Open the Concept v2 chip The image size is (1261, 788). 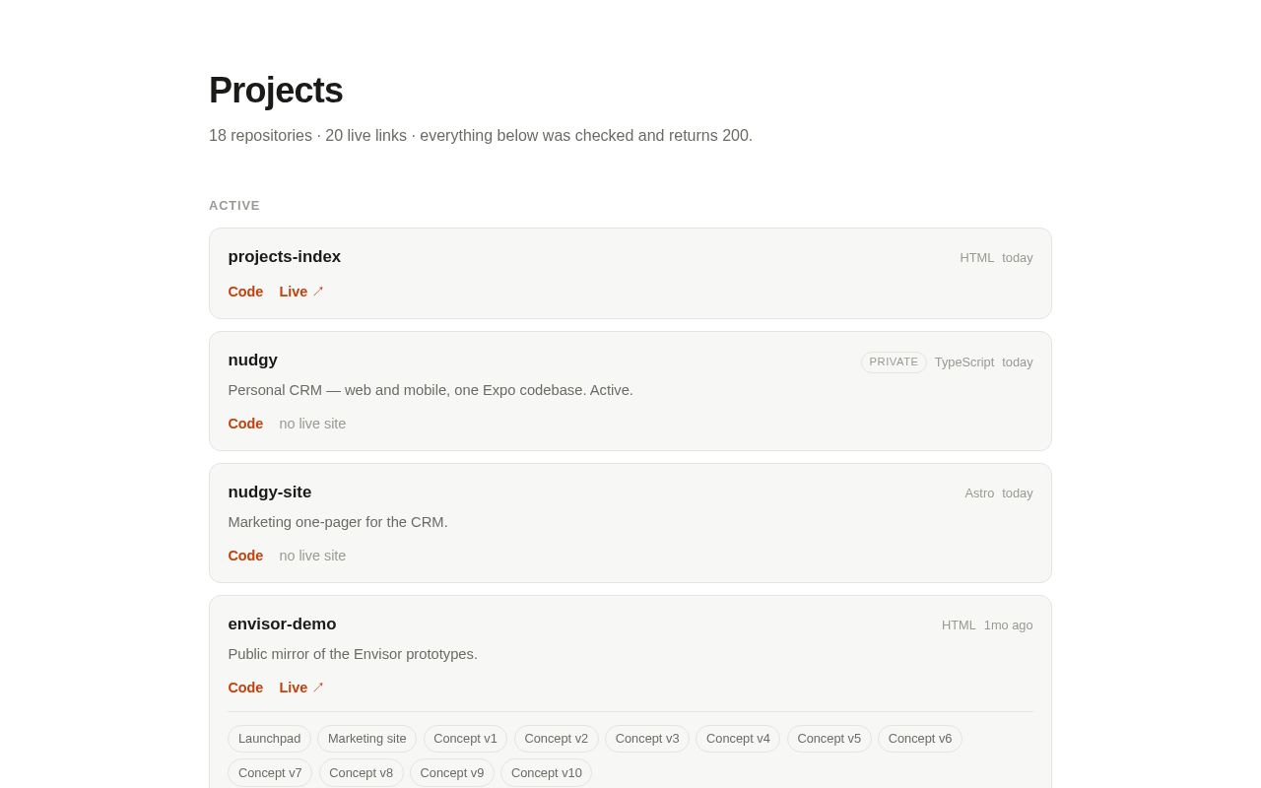[x=557, y=739]
